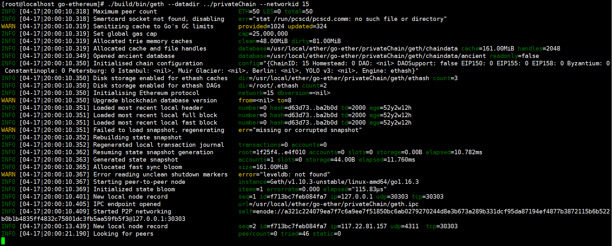This screenshot has height=246, width=612.
Task: Click the 'network=15 dbversion=<nil>' values
Action: 284,93
